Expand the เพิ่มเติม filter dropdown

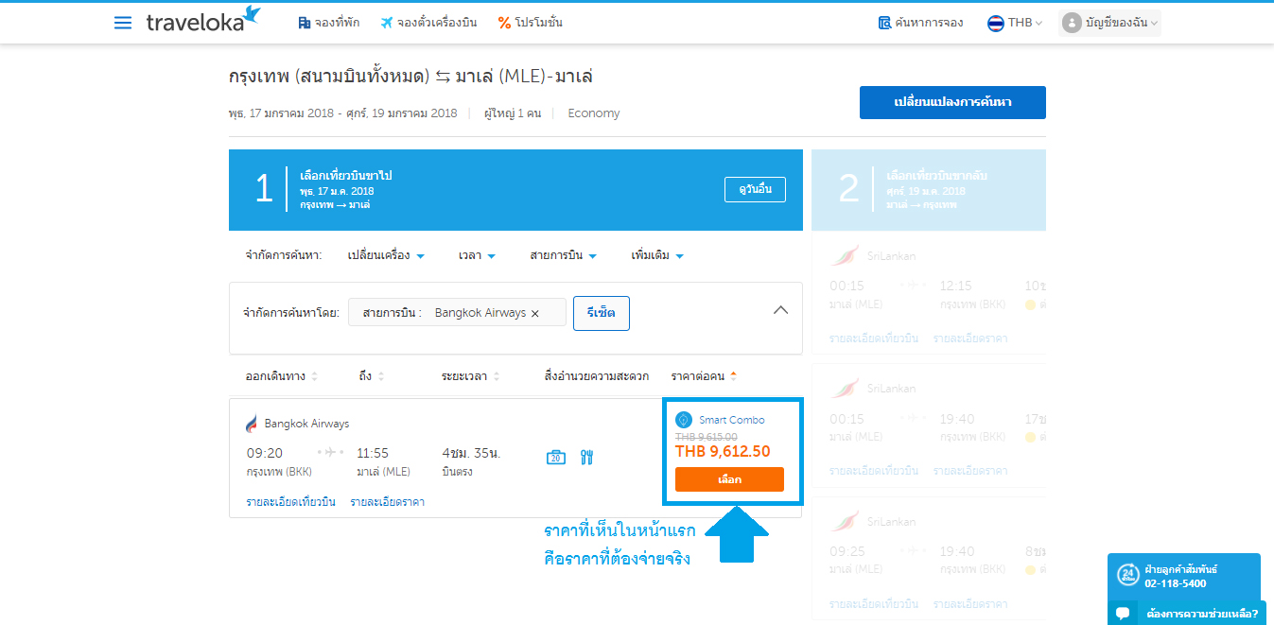click(x=657, y=255)
